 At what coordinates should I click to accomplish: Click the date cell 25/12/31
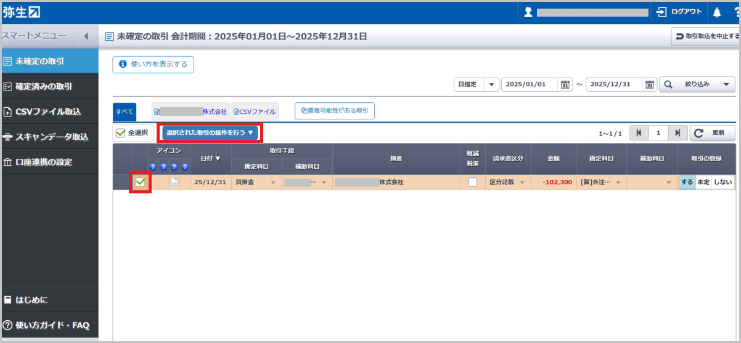point(211,182)
